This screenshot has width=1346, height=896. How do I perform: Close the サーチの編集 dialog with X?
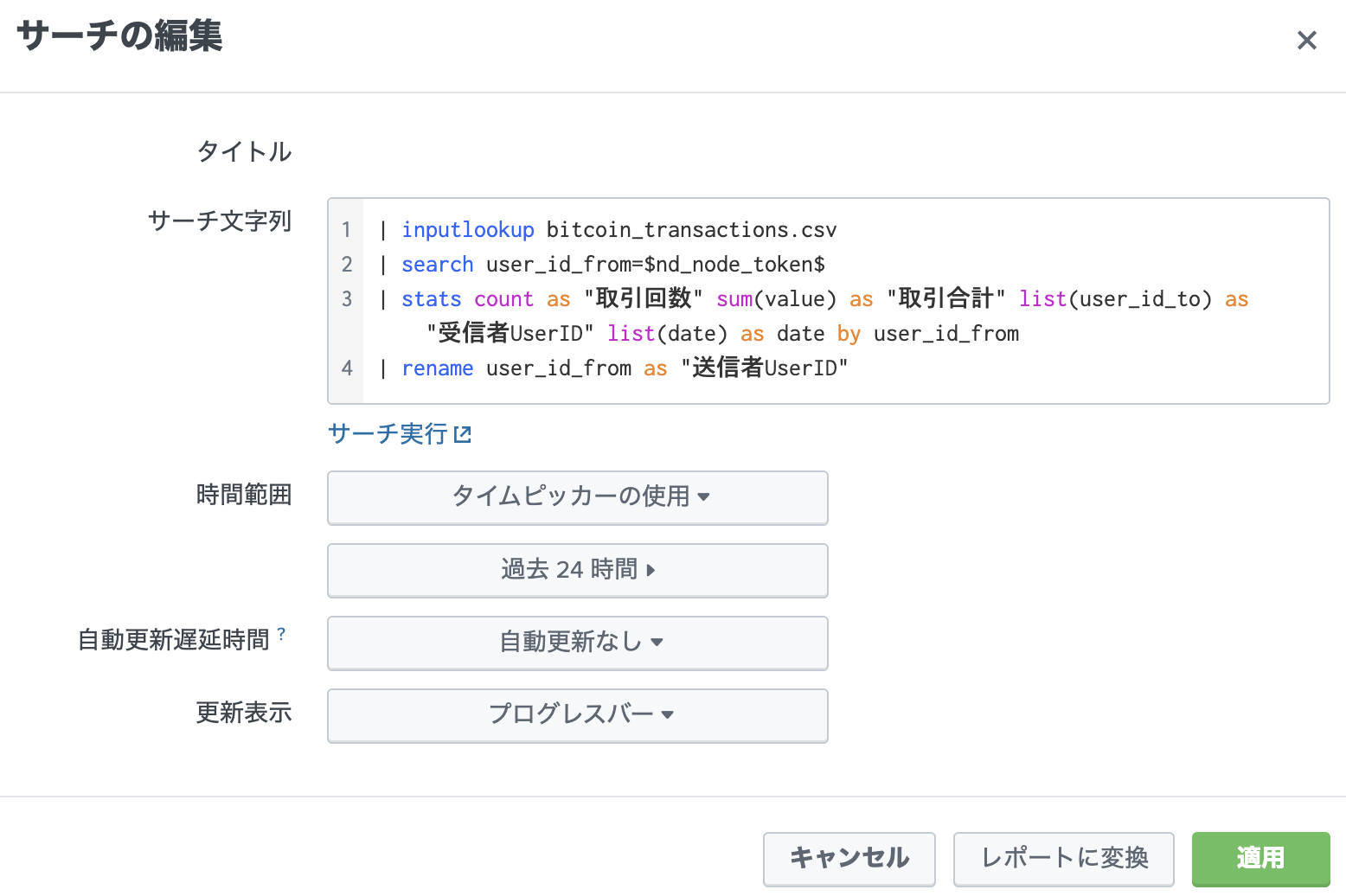click(1306, 41)
